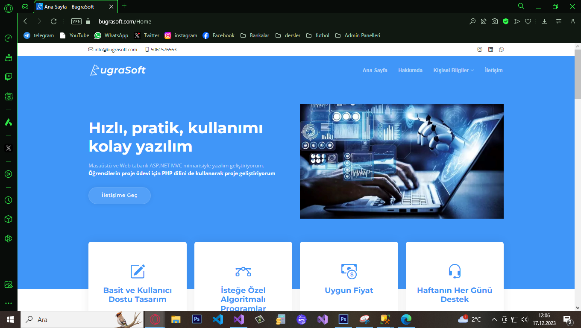Image resolution: width=581 pixels, height=328 pixels.
Task: Open the Player icon in the sidebar
Action: point(8,174)
